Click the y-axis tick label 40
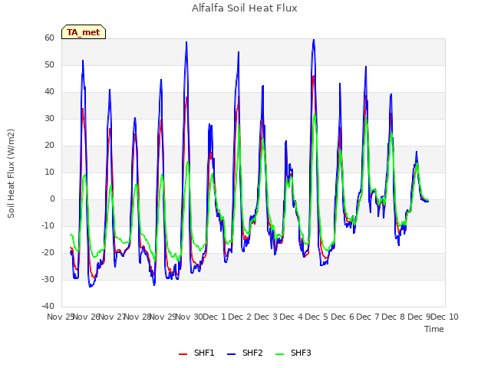This screenshot has height=368, width=491. (x=49, y=92)
